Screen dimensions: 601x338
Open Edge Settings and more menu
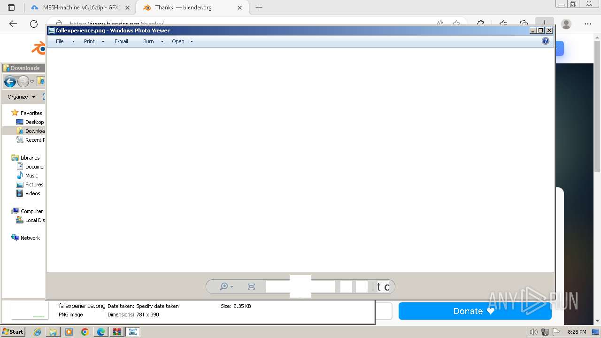587,23
